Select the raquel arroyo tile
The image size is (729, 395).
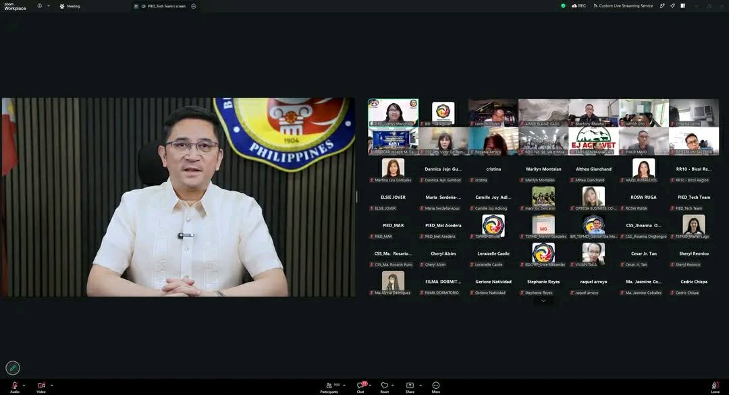pyautogui.click(x=593, y=283)
